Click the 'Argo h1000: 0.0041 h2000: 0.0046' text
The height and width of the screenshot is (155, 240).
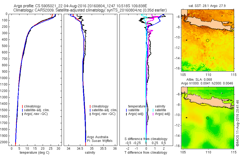207,83
